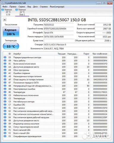Click the power-on count value 1021 раз

103,37
